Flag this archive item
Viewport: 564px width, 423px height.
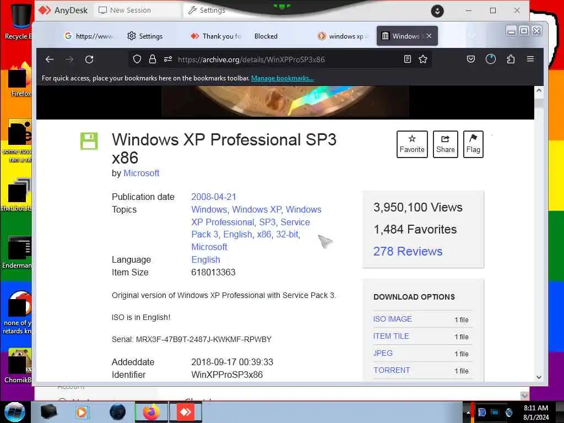tap(473, 144)
